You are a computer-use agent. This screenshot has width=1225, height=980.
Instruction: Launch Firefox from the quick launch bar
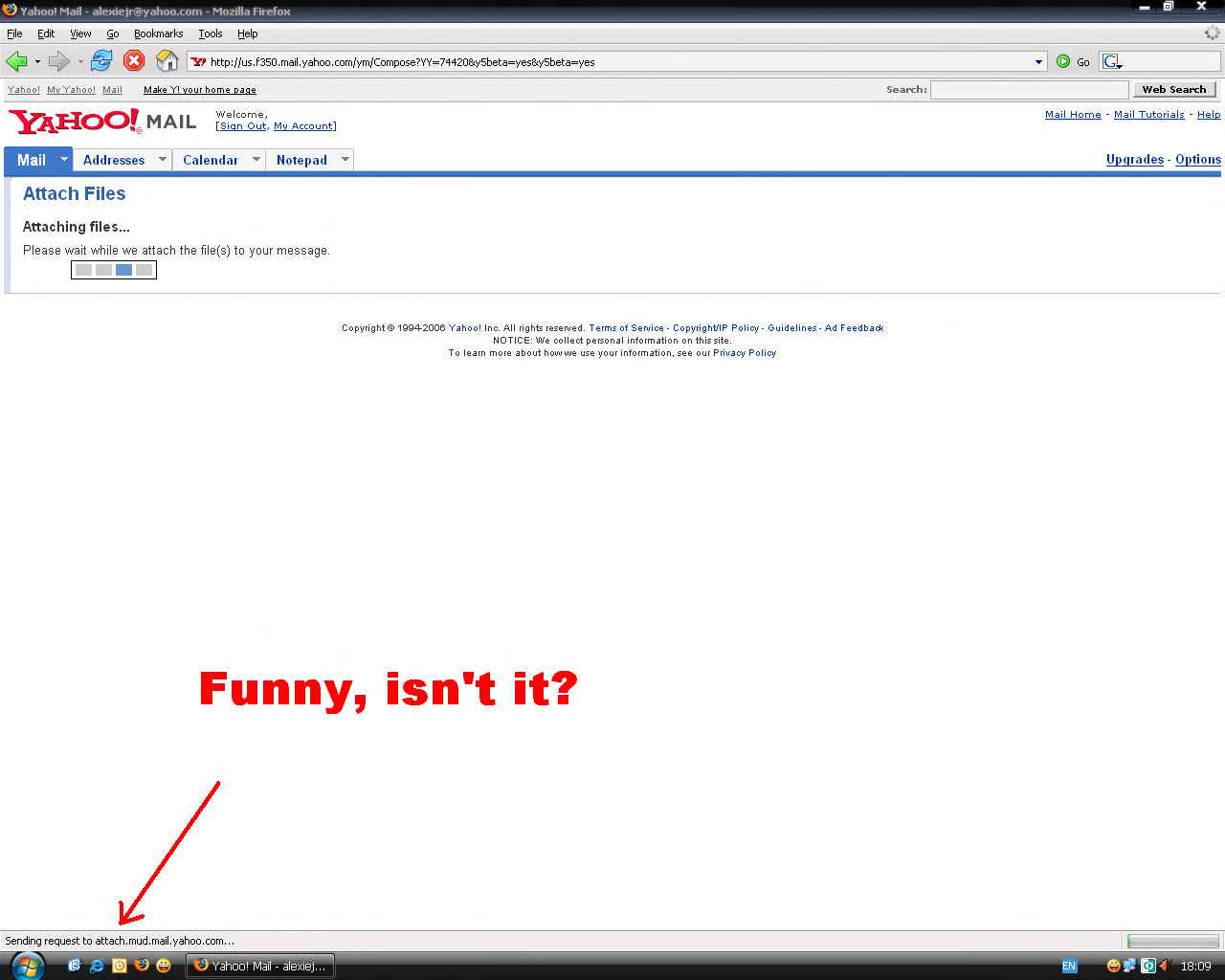tap(142, 966)
